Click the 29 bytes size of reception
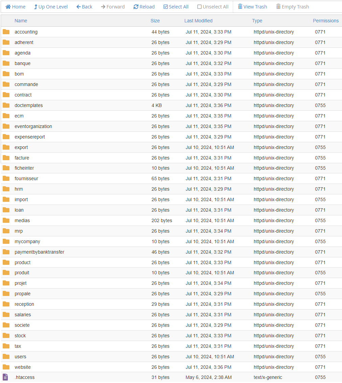This screenshot has height=383, width=342. point(160,304)
